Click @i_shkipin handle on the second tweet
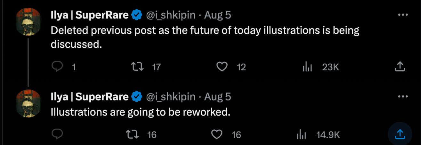 [171, 96]
